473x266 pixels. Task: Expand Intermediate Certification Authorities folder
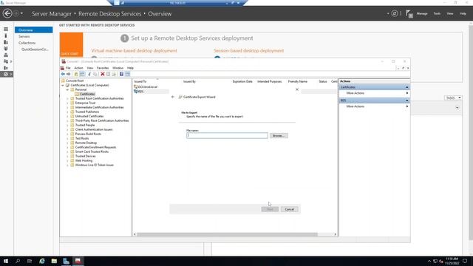[x=67, y=107]
